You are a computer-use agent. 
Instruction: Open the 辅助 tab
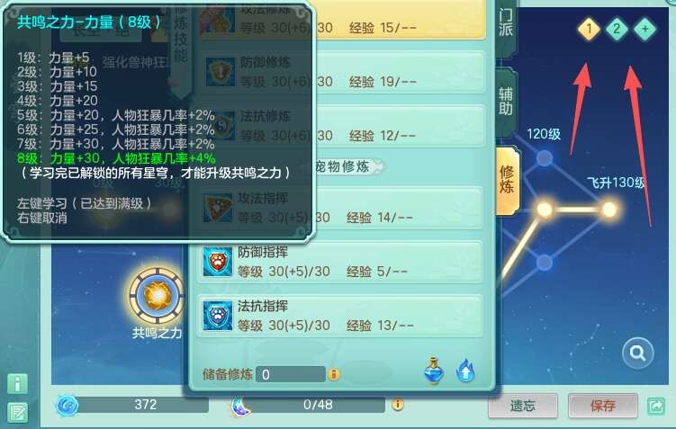[x=506, y=102]
